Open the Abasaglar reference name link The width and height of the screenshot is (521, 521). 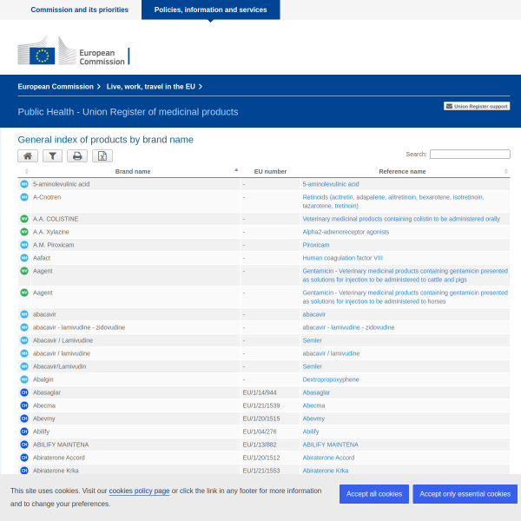[x=316, y=392]
